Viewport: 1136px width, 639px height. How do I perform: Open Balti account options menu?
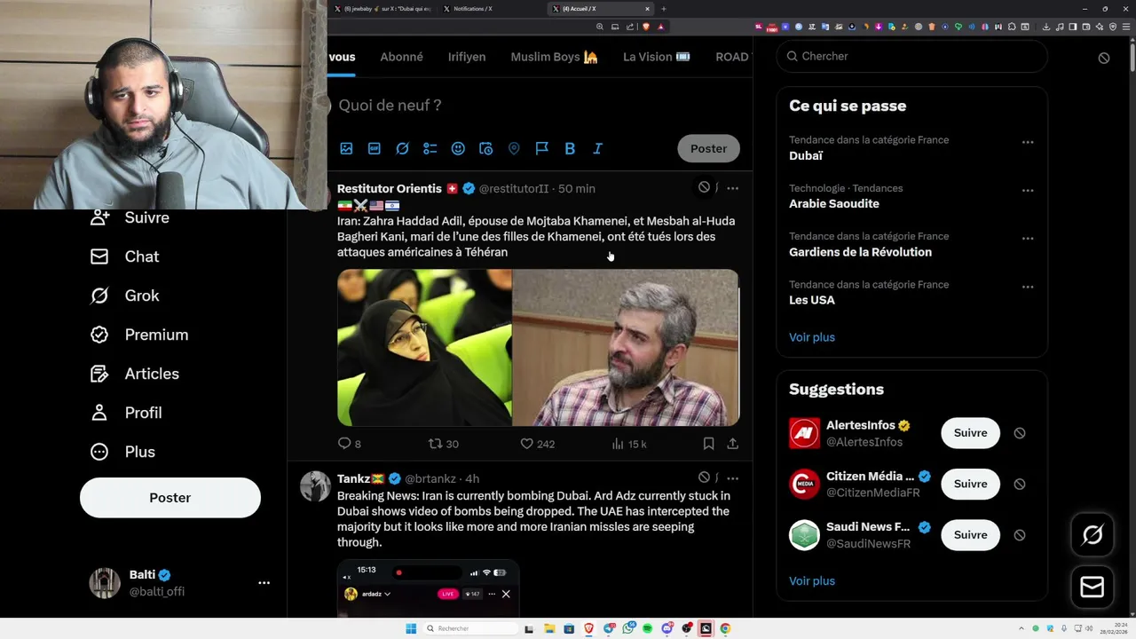tap(264, 583)
